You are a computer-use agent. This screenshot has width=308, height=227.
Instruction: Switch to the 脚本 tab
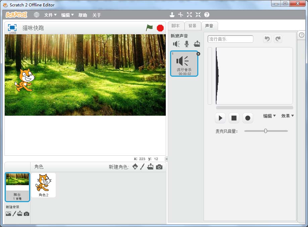175,26
